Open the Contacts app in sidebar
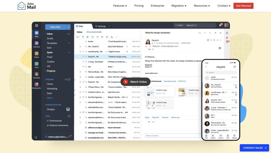The image size is (271, 153). coord(37,75)
